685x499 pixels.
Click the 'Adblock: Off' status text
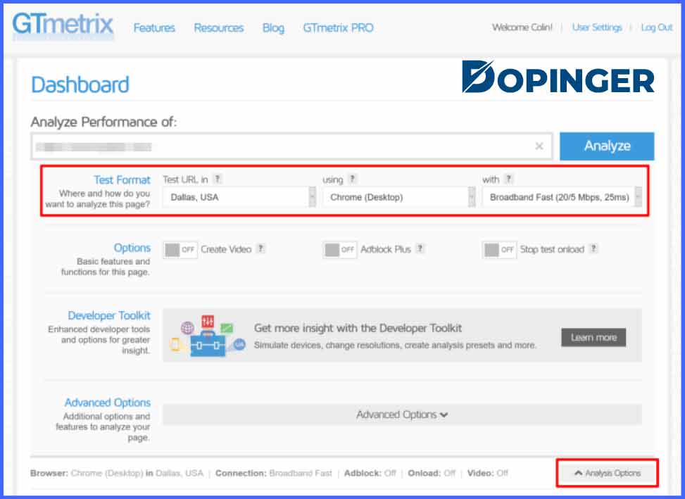point(370,473)
